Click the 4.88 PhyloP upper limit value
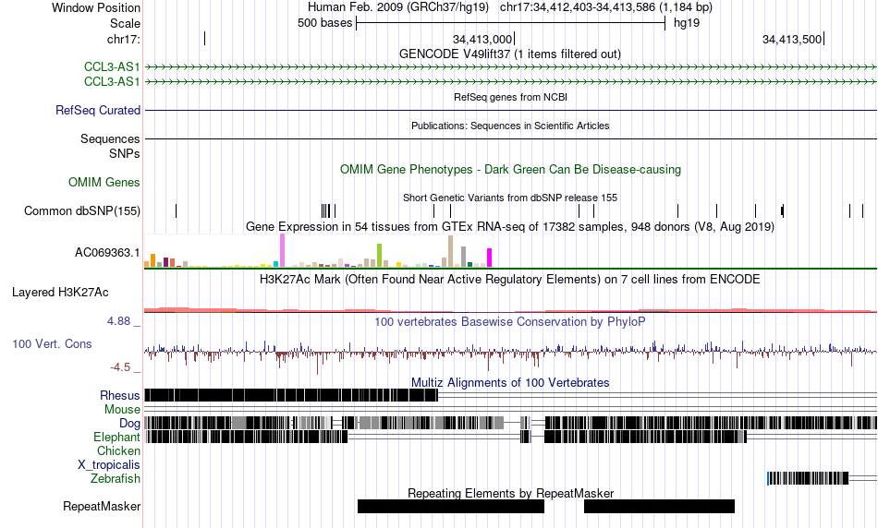The image size is (878, 528). (118, 321)
